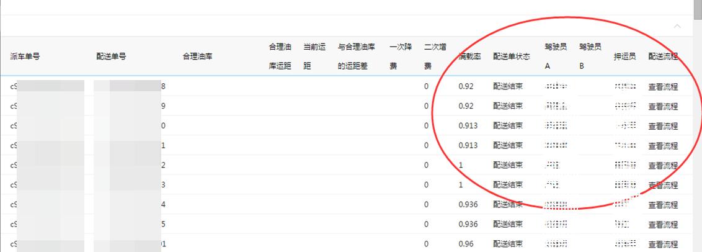Viewport: 702px width, 252px height.
Task: Open 查看流程 for the 0.913 order ending in 1
Action: [x=663, y=146]
